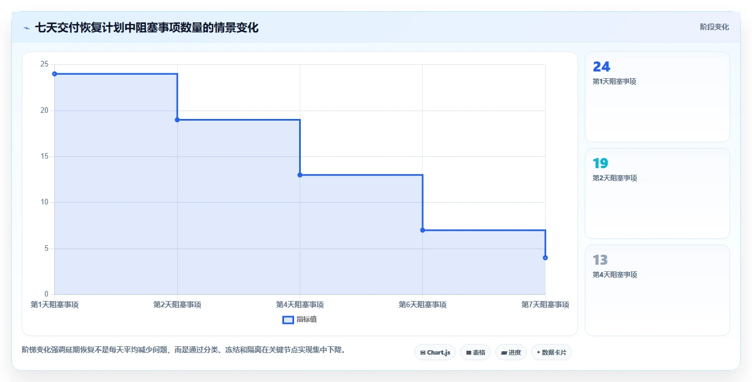
Task: Open the card showing 13 第4天阻塞事项
Action: (658, 290)
